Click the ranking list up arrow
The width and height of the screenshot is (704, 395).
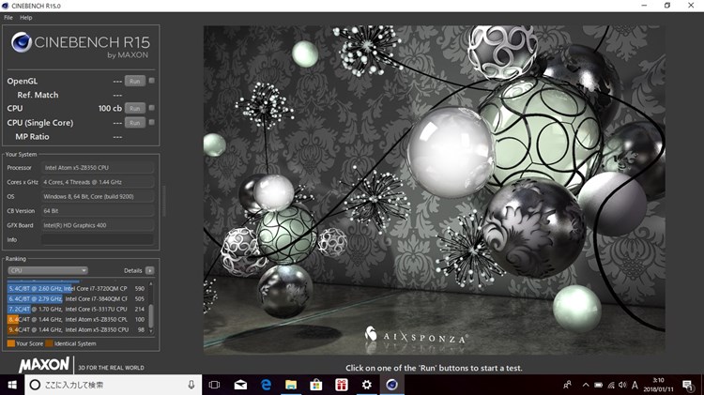(151, 283)
